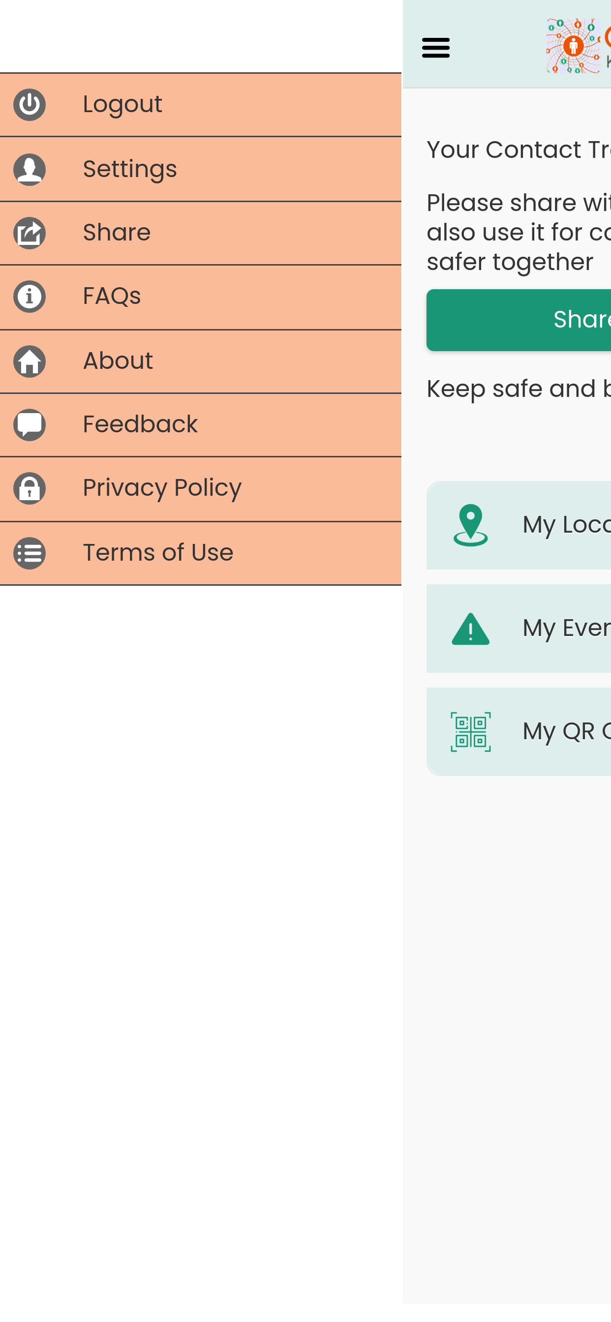Click the FAQs info icon
Image resolution: width=611 pixels, height=1322 pixels.
pos(29,297)
